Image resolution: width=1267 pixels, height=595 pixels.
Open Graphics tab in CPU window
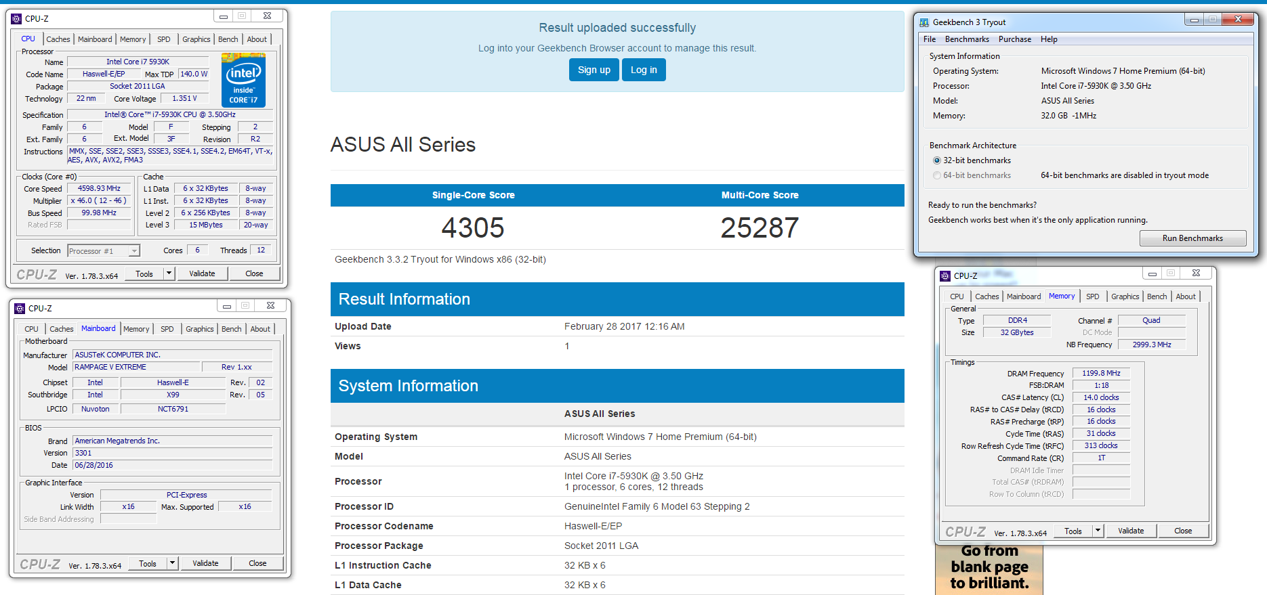pyautogui.click(x=196, y=39)
